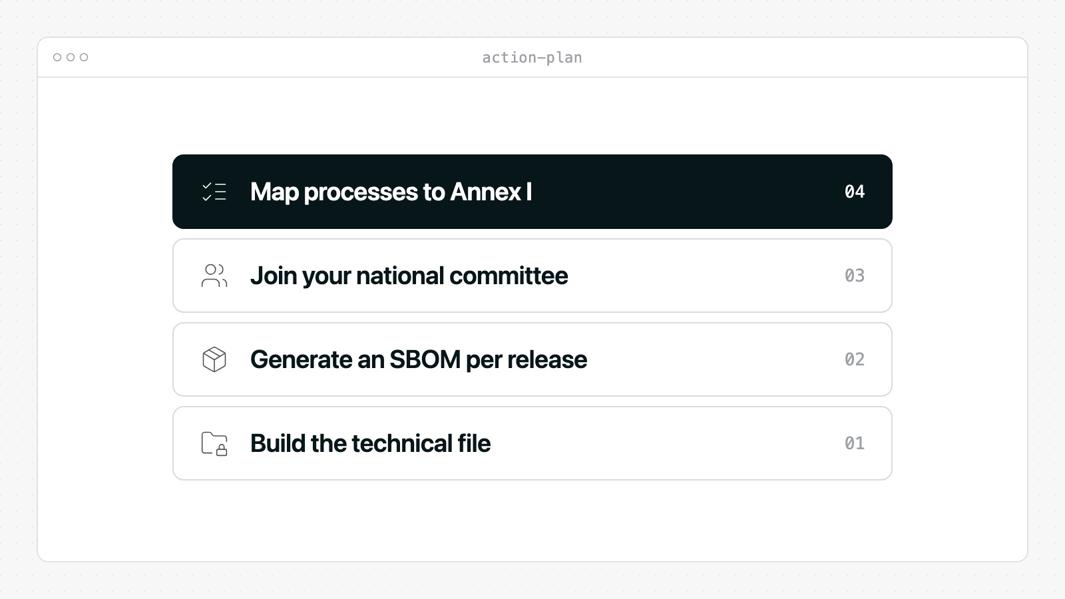Click the number 01 label
1065x599 pixels.
pyautogui.click(x=855, y=443)
